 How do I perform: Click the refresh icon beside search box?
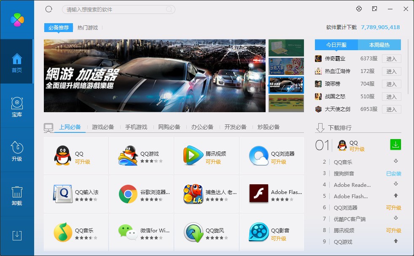pyautogui.click(x=49, y=9)
